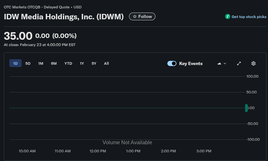Click the green top stock picks icon
The width and height of the screenshot is (268, 161).
point(227,16)
